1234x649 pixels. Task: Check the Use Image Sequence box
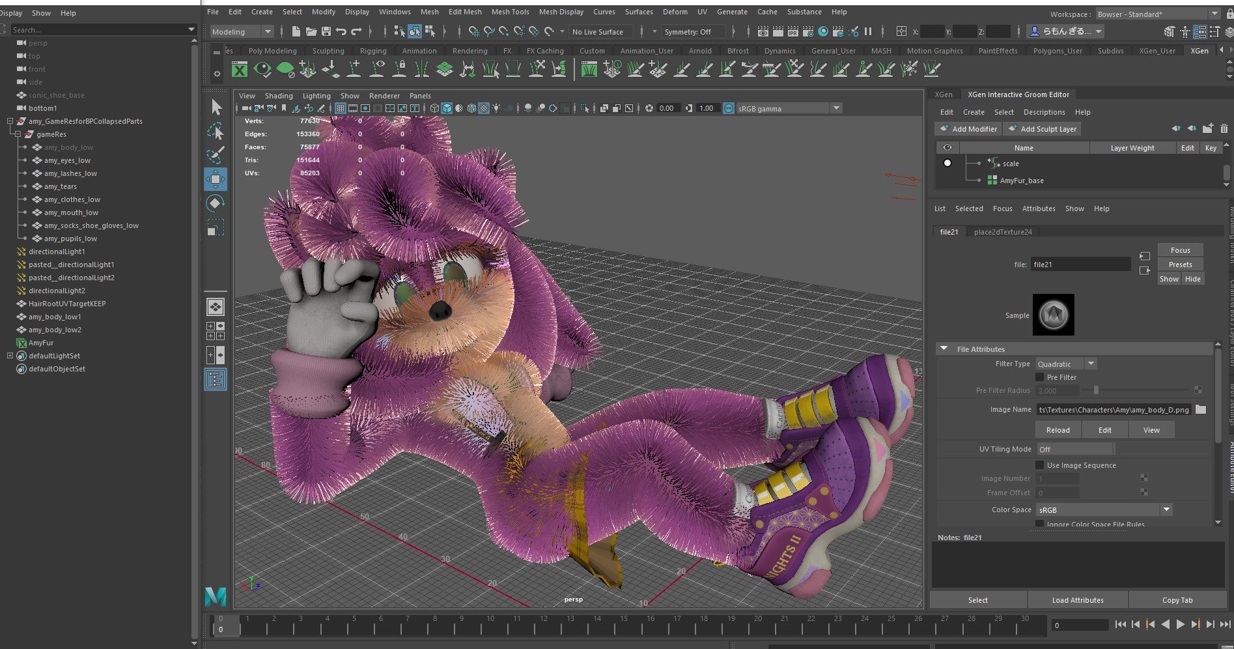click(1040, 465)
